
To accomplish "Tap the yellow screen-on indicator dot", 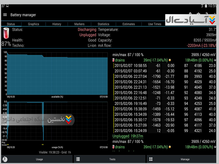I will tap(170, 60).
